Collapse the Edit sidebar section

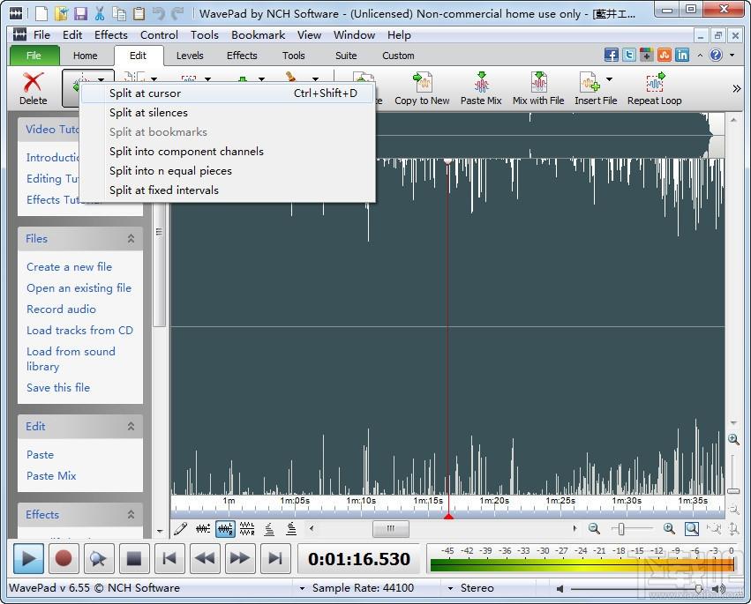click(x=131, y=426)
